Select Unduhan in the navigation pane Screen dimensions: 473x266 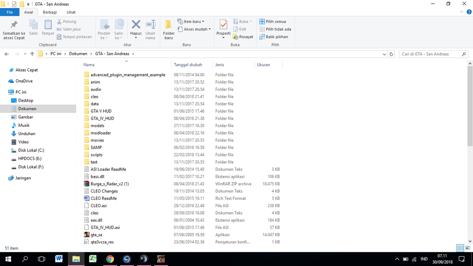(27, 134)
